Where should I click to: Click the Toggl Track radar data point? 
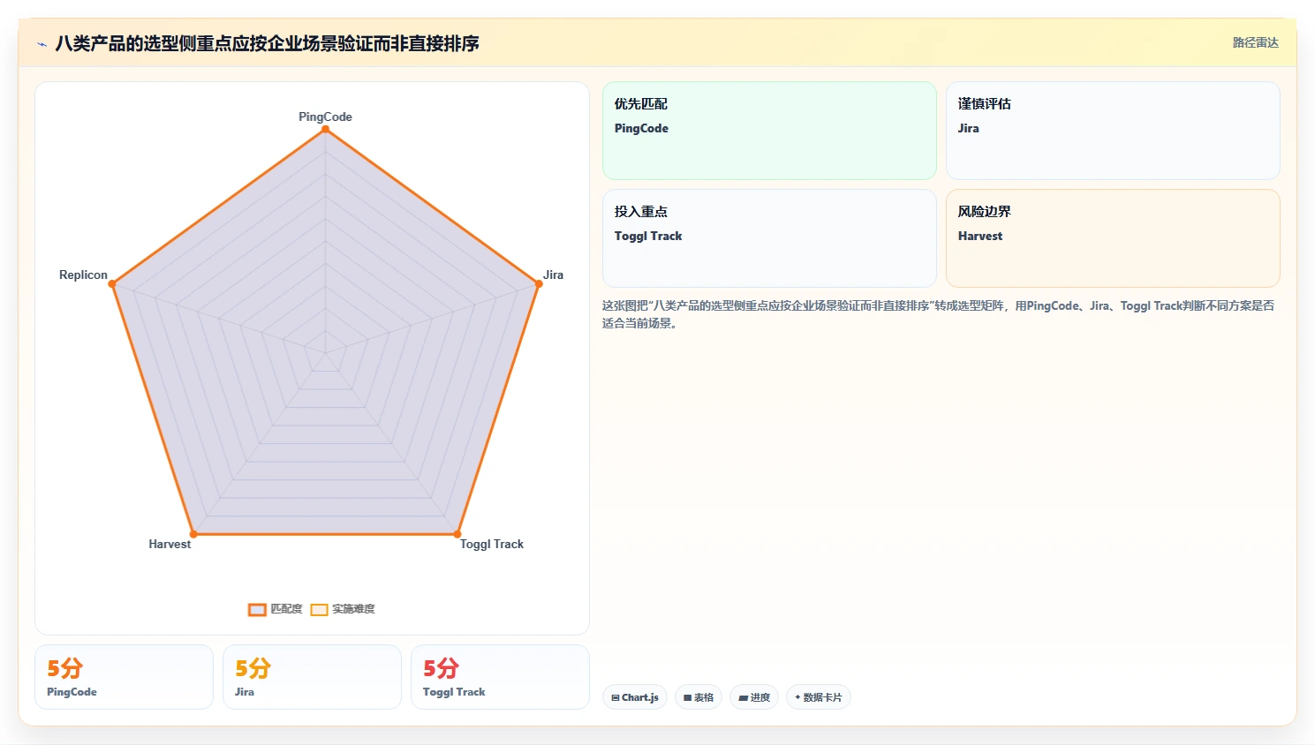click(457, 534)
